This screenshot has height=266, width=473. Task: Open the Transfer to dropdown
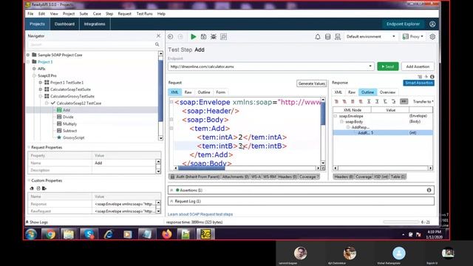coord(423,102)
